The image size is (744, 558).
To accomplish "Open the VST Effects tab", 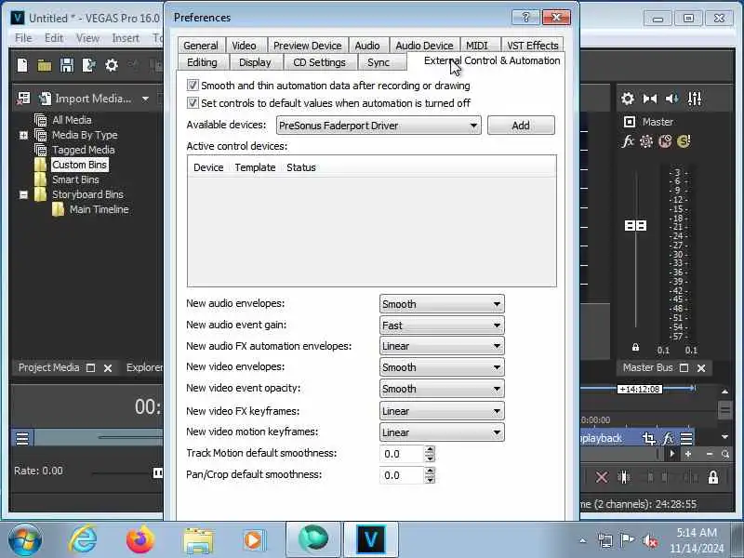I will [532, 46].
